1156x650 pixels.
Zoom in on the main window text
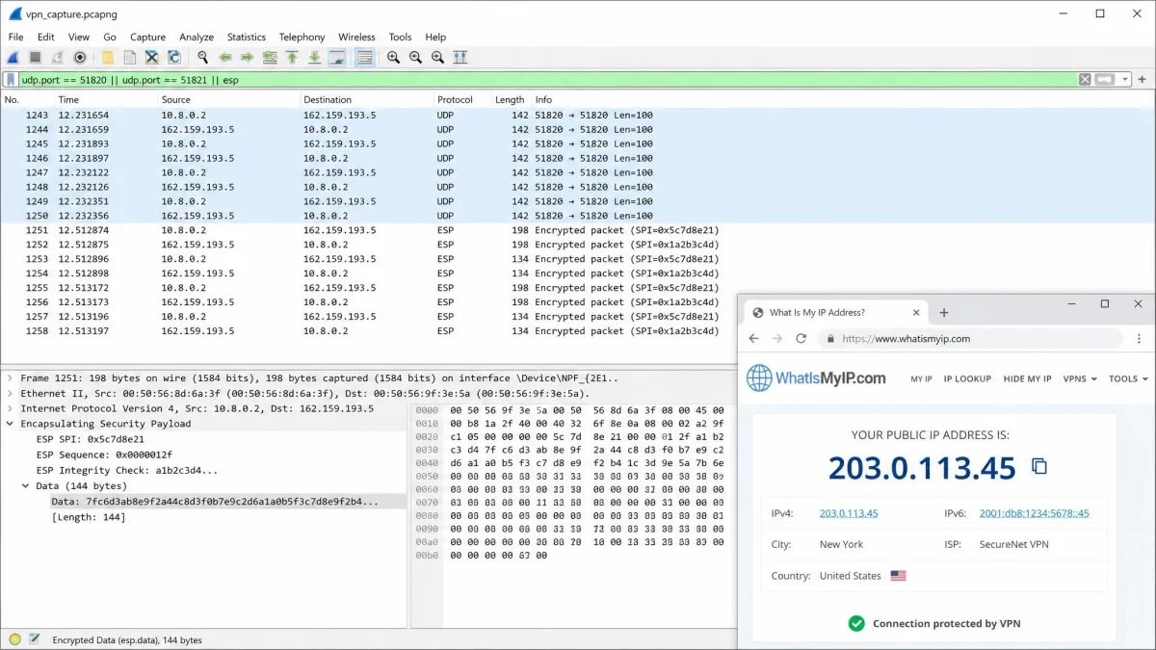(393, 58)
